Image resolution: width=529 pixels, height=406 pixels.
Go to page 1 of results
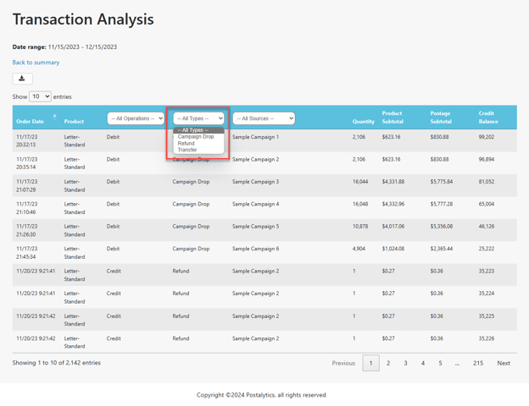[x=370, y=363]
